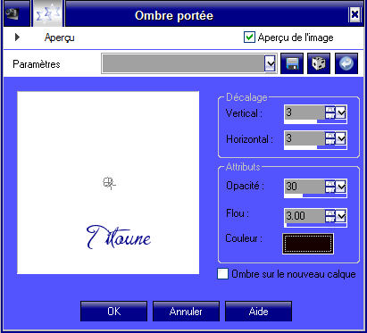The width and height of the screenshot is (367, 333).
Task: Click the Titoune signature in preview
Action: [119, 237]
